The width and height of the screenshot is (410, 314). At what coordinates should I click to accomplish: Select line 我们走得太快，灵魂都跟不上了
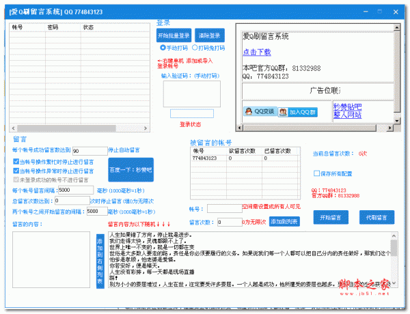[x=148, y=241]
